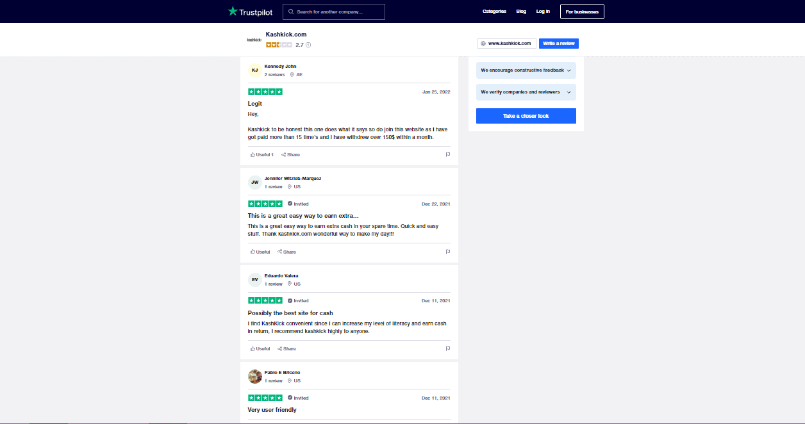Open Eduardo Valera's EV avatar

coord(254,280)
